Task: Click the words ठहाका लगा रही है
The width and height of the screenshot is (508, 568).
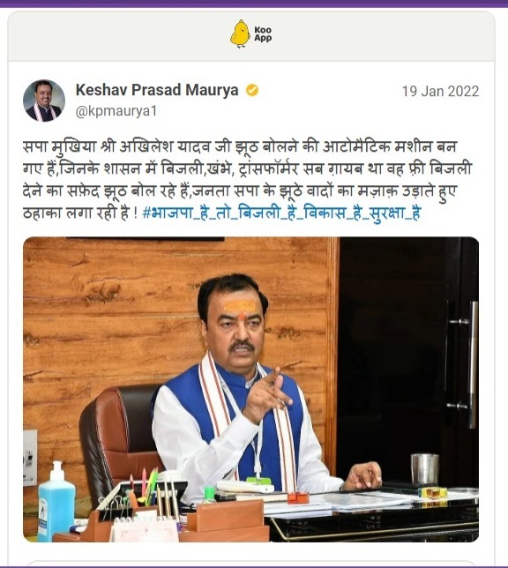Action: [76, 213]
